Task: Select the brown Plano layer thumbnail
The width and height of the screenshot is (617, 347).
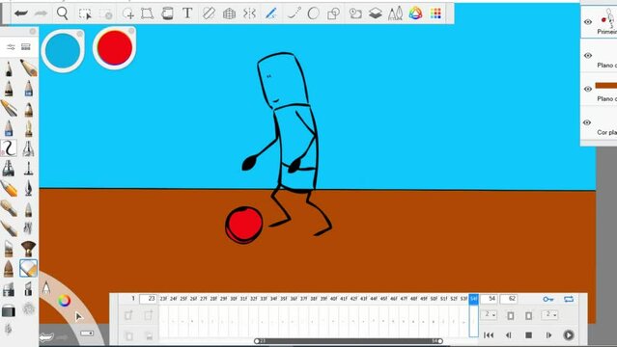Action: (606, 85)
